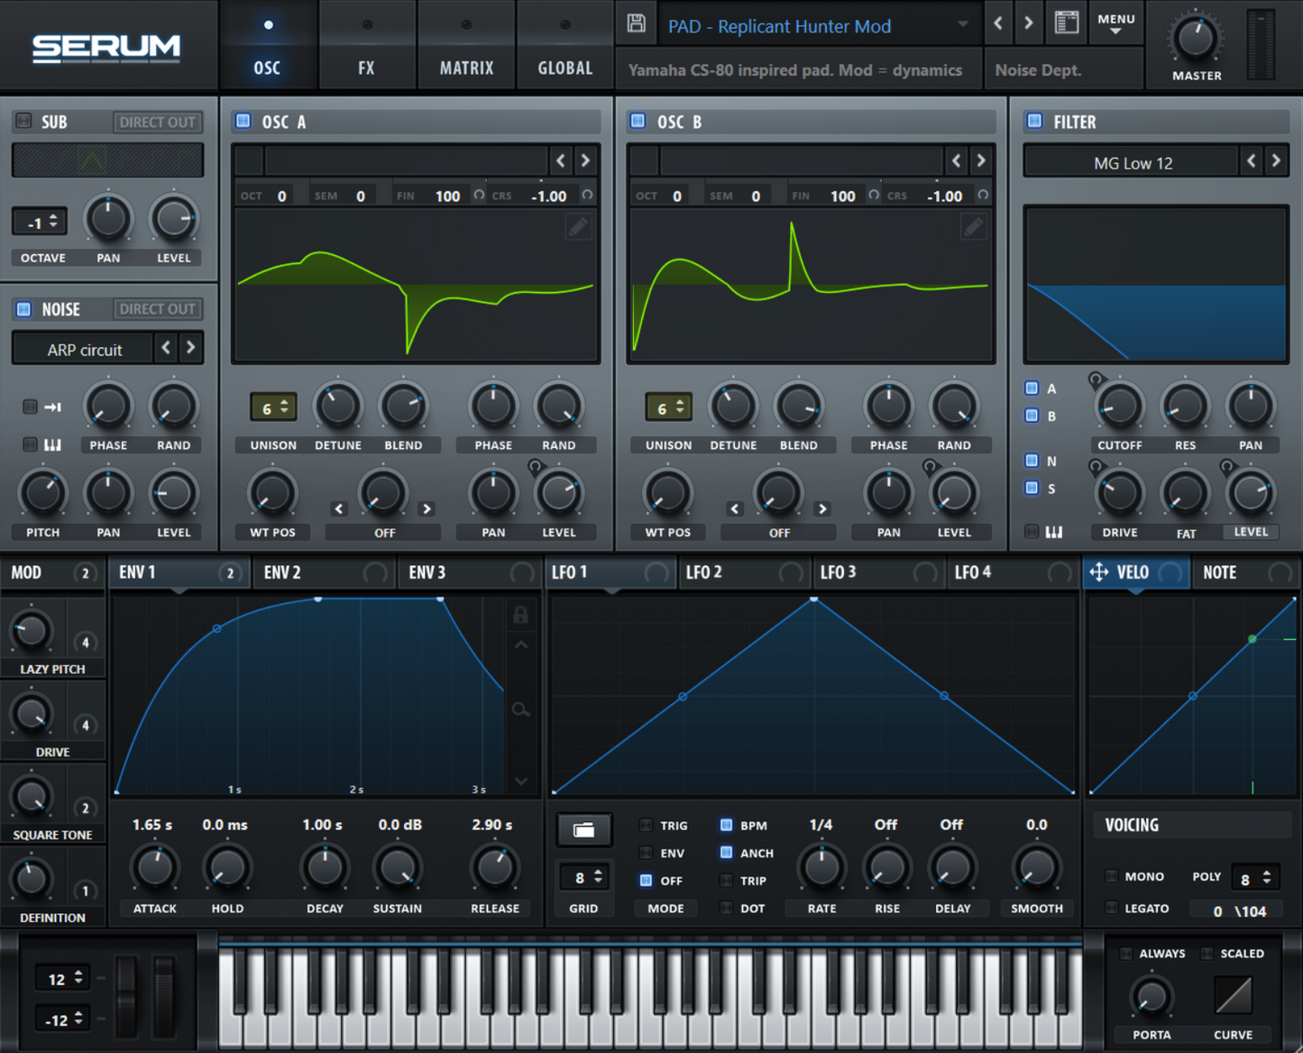Click SUB DIRECT OUT button
Viewport: 1303px width, 1053px height.
coord(157,122)
